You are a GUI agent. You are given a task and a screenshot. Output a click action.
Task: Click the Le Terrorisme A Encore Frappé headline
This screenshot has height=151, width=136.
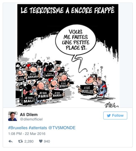point(68,10)
